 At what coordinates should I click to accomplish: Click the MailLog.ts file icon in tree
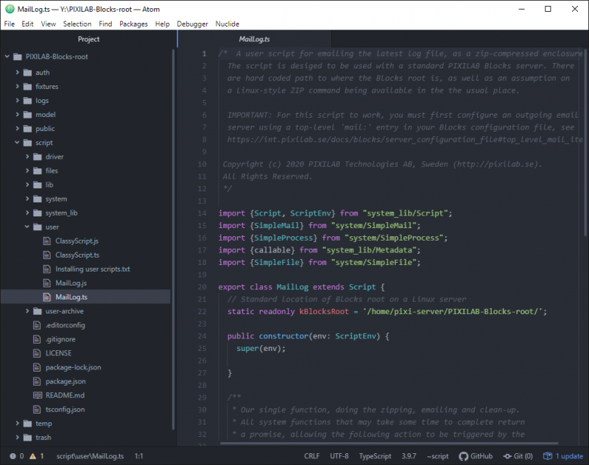coord(46,297)
